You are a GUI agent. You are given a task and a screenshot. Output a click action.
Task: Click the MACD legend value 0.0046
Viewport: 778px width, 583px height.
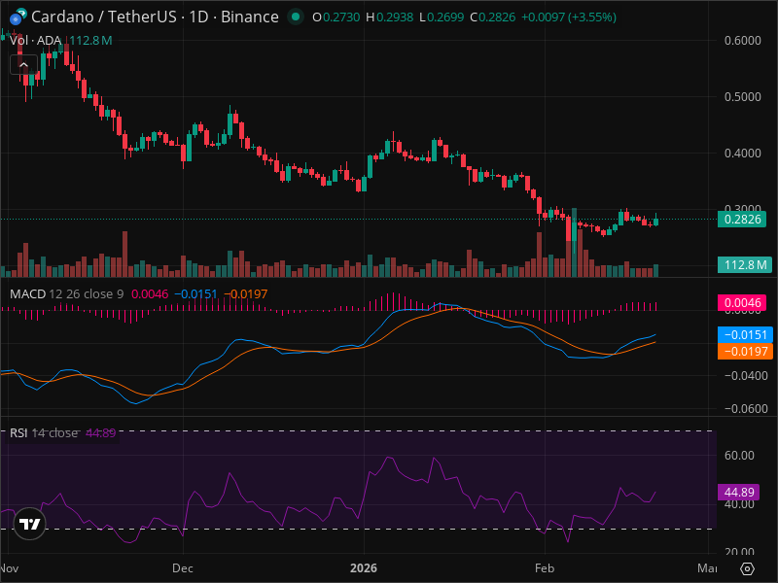tap(150, 294)
